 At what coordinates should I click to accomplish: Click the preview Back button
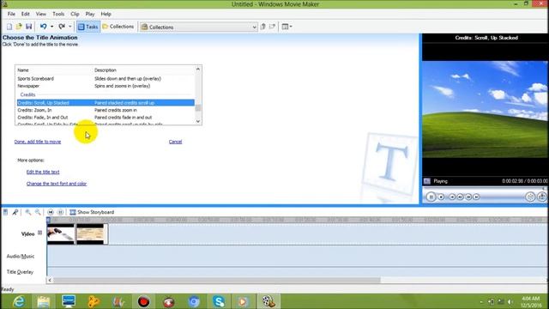(x=452, y=197)
